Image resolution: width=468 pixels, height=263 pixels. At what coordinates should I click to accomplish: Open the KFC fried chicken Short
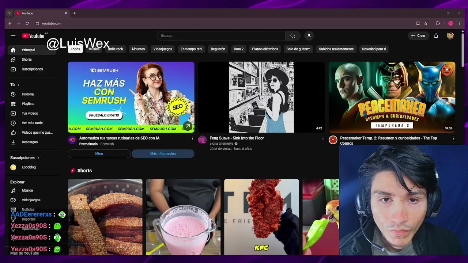coord(261,217)
